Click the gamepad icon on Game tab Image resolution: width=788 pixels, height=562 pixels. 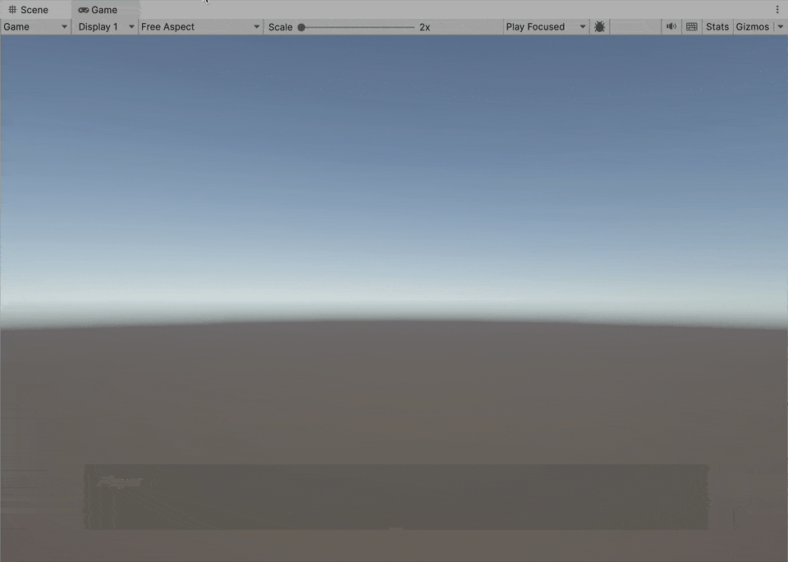pos(84,10)
